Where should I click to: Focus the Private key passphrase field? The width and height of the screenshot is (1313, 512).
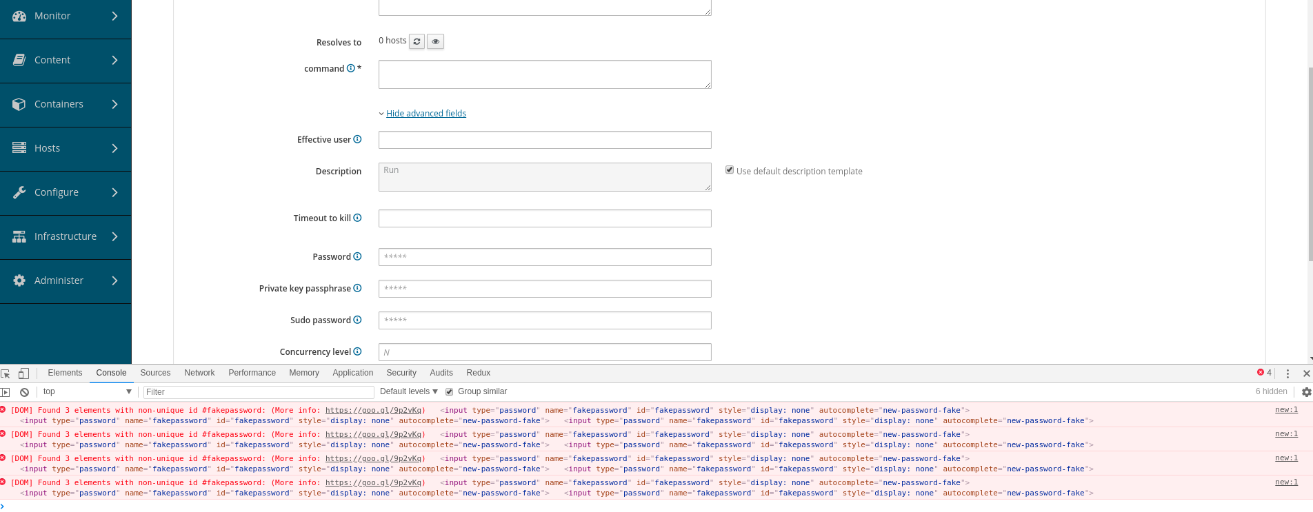click(x=545, y=289)
